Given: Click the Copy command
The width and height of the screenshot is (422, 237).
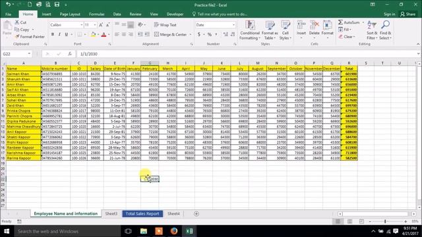Looking at the screenshot, I should coord(22,30).
